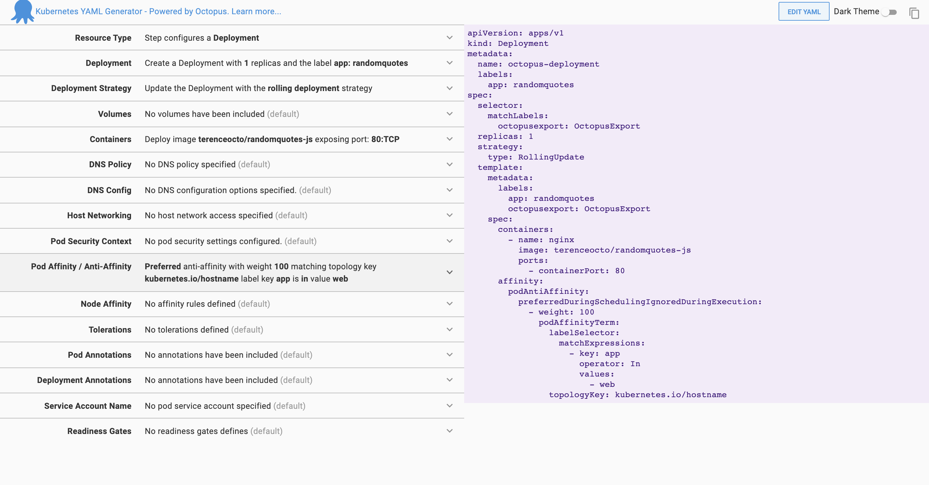Expand the Readiness Gates section
The image size is (929, 485).
449,431
